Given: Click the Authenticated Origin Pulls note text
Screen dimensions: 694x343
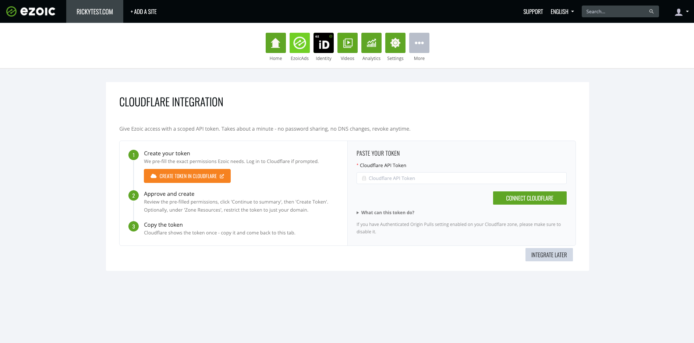Looking at the screenshot, I should (x=459, y=228).
